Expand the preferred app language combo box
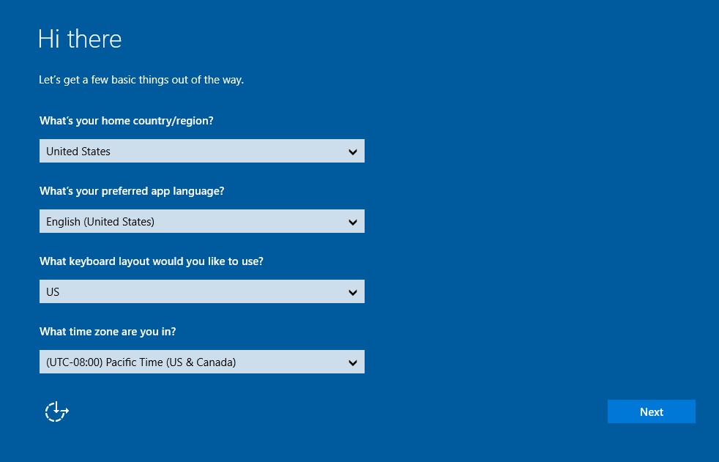Image resolution: width=719 pixels, height=462 pixels. tap(202, 221)
